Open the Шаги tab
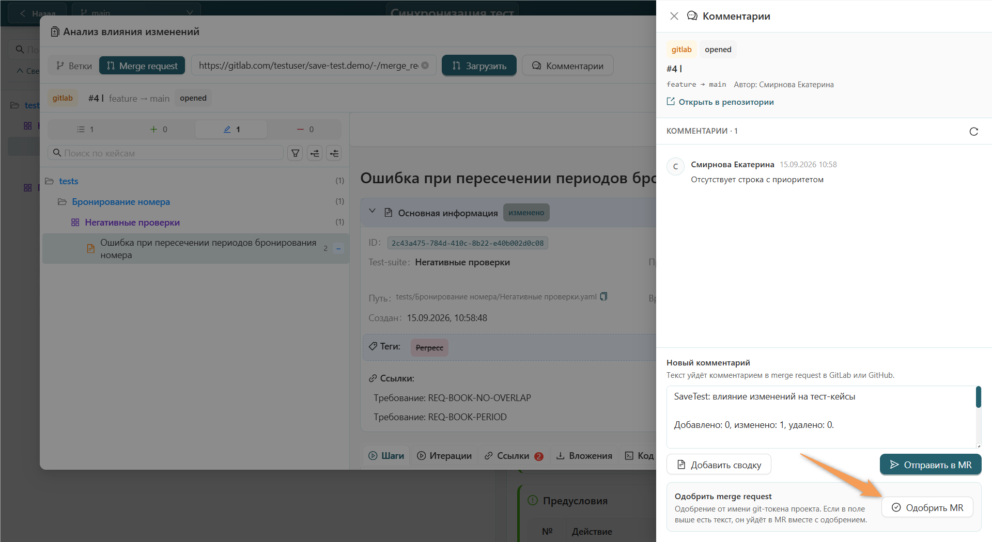This screenshot has height=542, width=992. (x=386, y=456)
